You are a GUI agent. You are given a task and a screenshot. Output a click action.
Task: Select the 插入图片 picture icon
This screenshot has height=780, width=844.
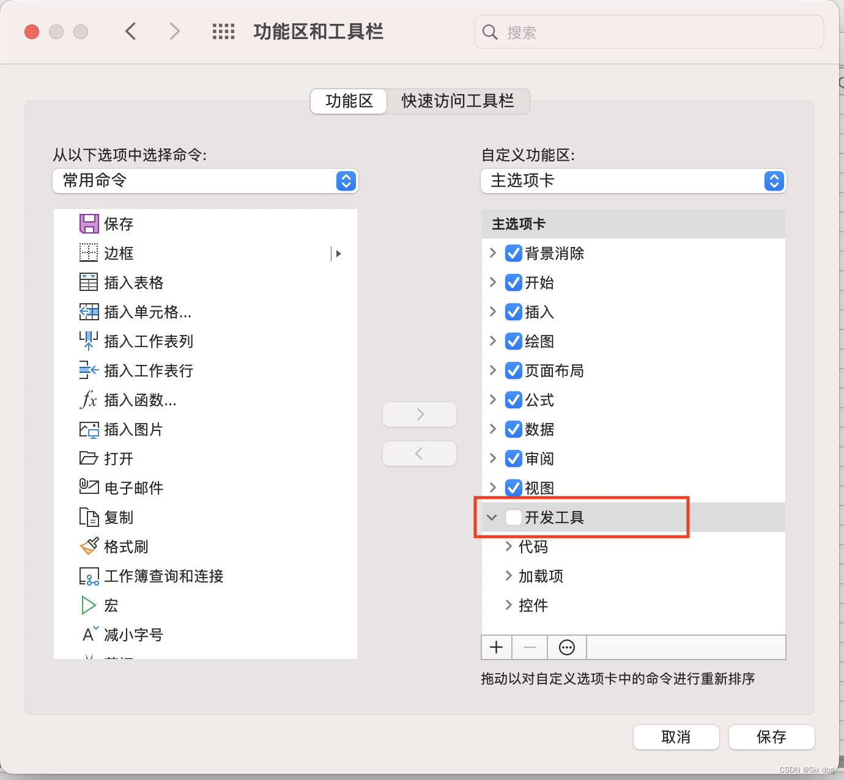tap(89, 429)
